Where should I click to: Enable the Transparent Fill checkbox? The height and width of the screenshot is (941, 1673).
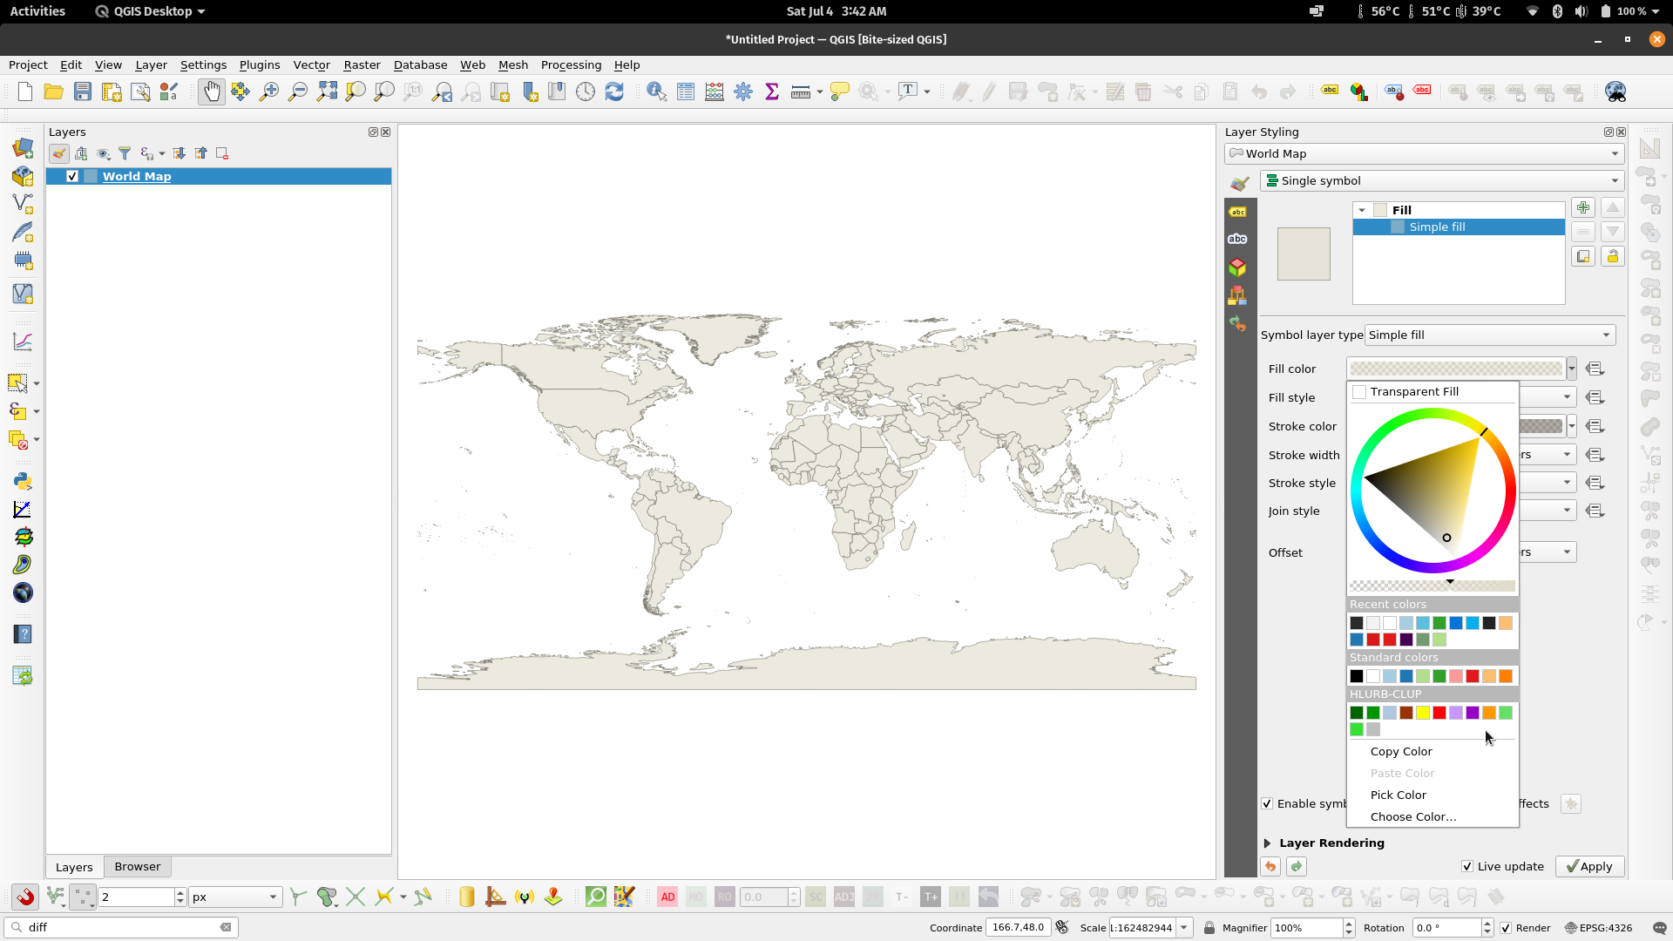[x=1359, y=392]
